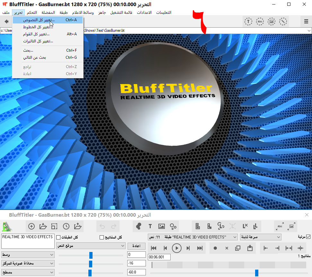
Task: Toggle the 'مرئية' visible checkbox
Action: pos(308,237)
